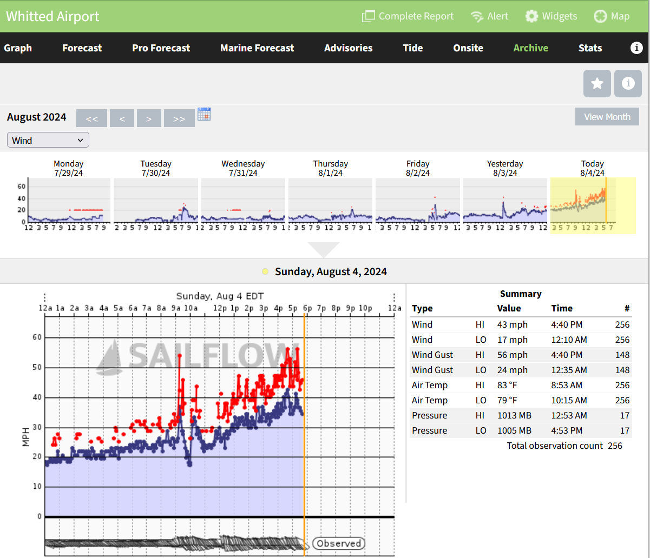Click Sunday, August 4, 2024 heading
The image size is (650, 558).
coord(331,271)
